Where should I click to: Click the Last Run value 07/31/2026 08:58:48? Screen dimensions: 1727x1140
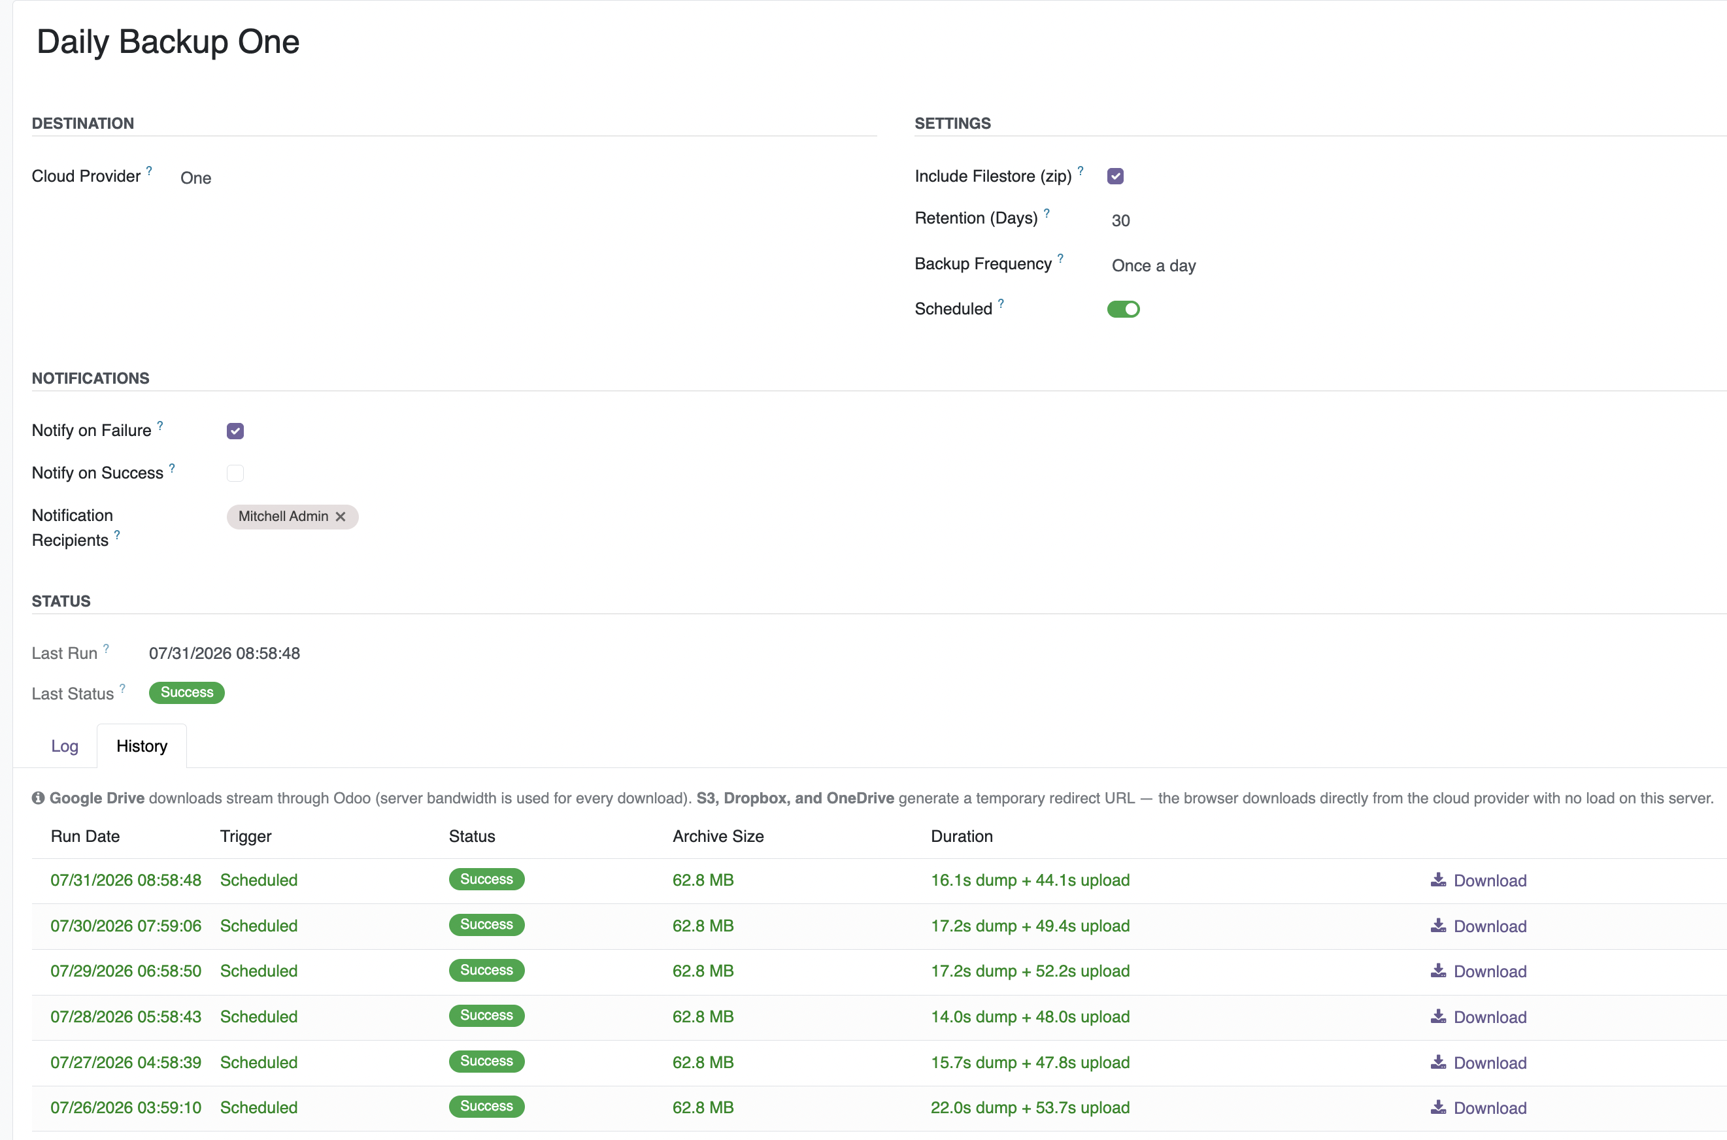pos(225,653)
